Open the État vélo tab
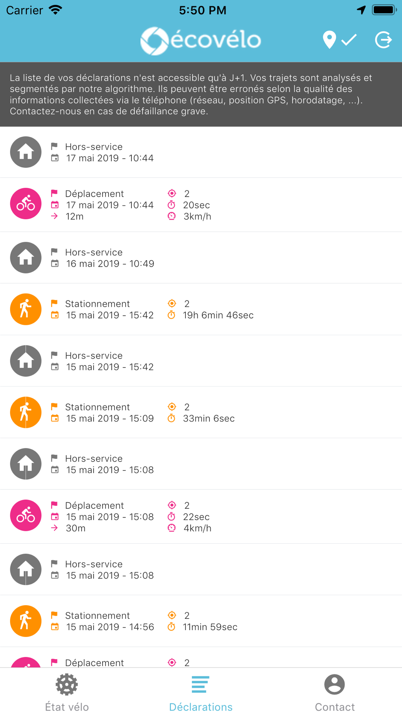 click(67, 692)
